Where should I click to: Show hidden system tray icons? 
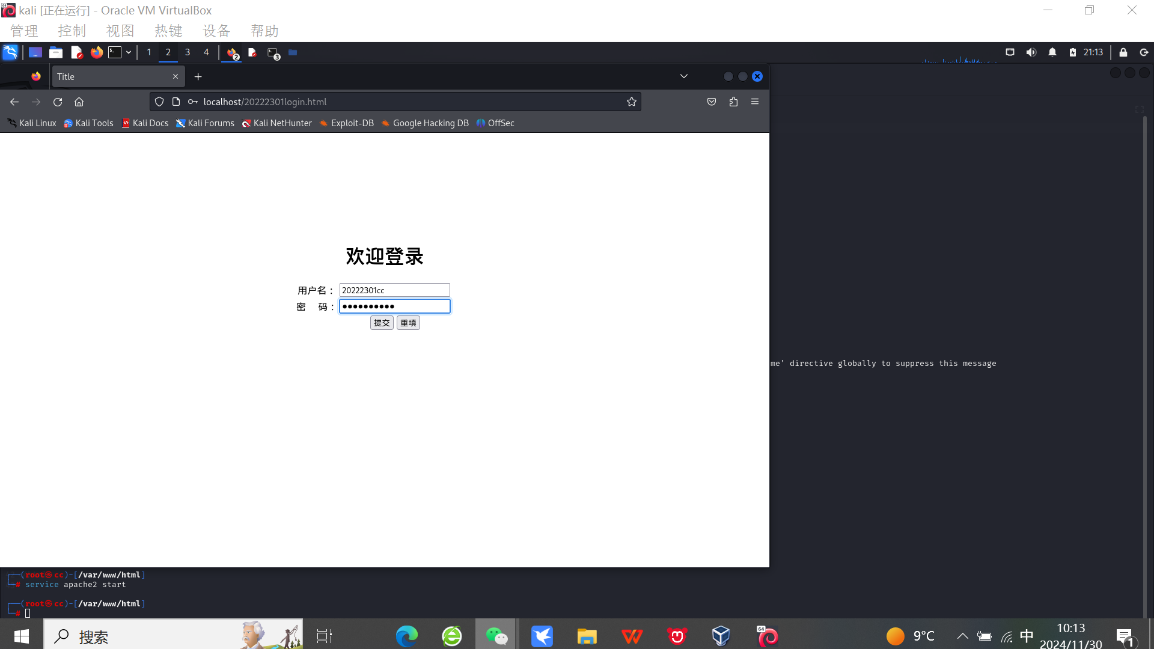click(962, 636)
